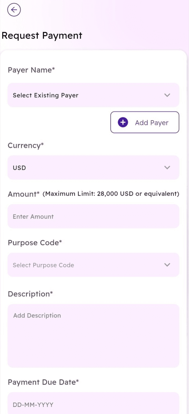
Task: Click the chevron in Select Existing Payer
Action: 167,95
